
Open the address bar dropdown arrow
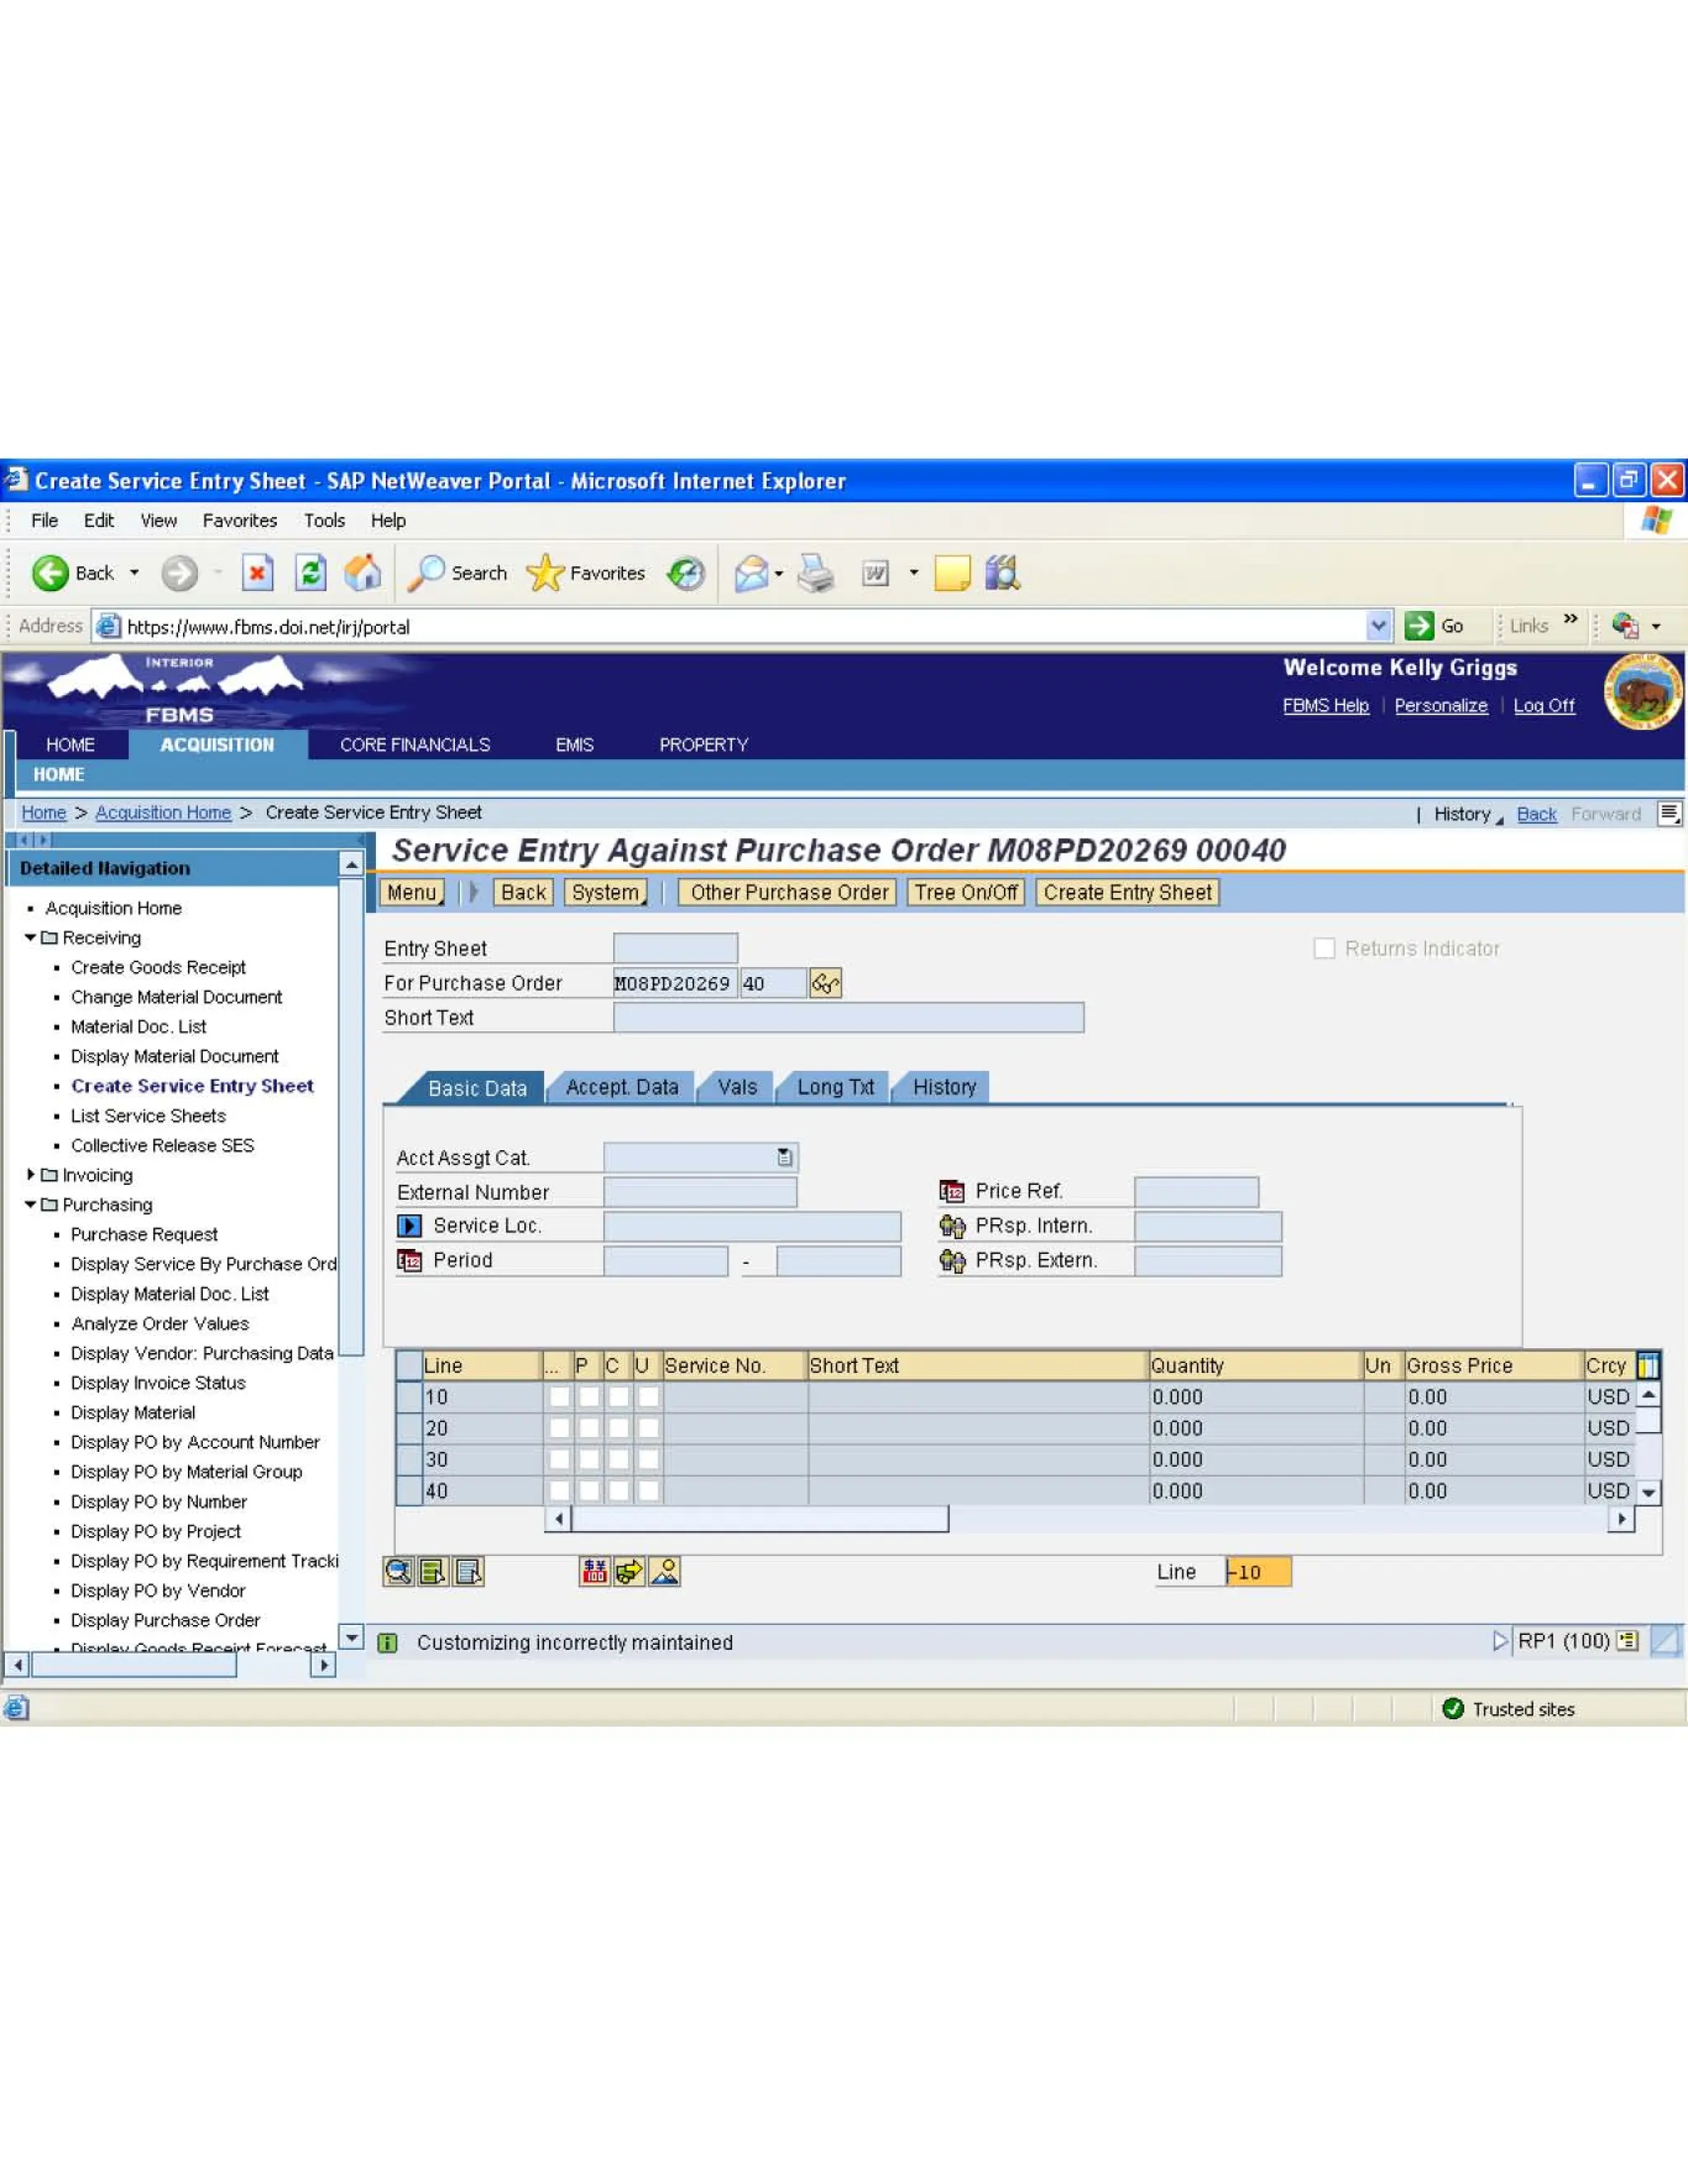pyautogui.click(x=1378, y=626)
